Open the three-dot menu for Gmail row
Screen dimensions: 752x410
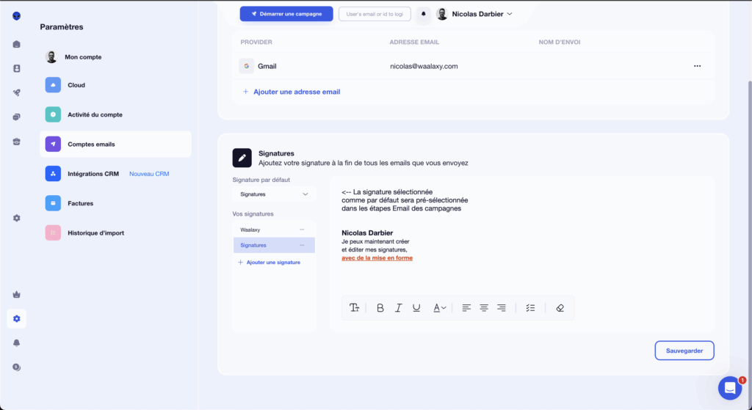point(698,66)
